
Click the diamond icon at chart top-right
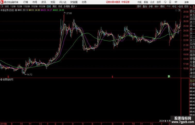pyautogui.click(x=176, y=10)
